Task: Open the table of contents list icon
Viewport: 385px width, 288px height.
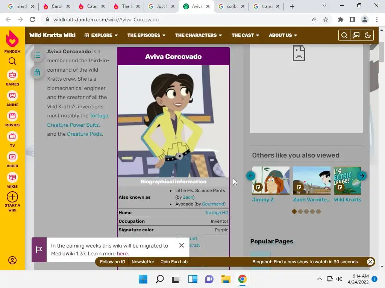Action: point(37,55)
